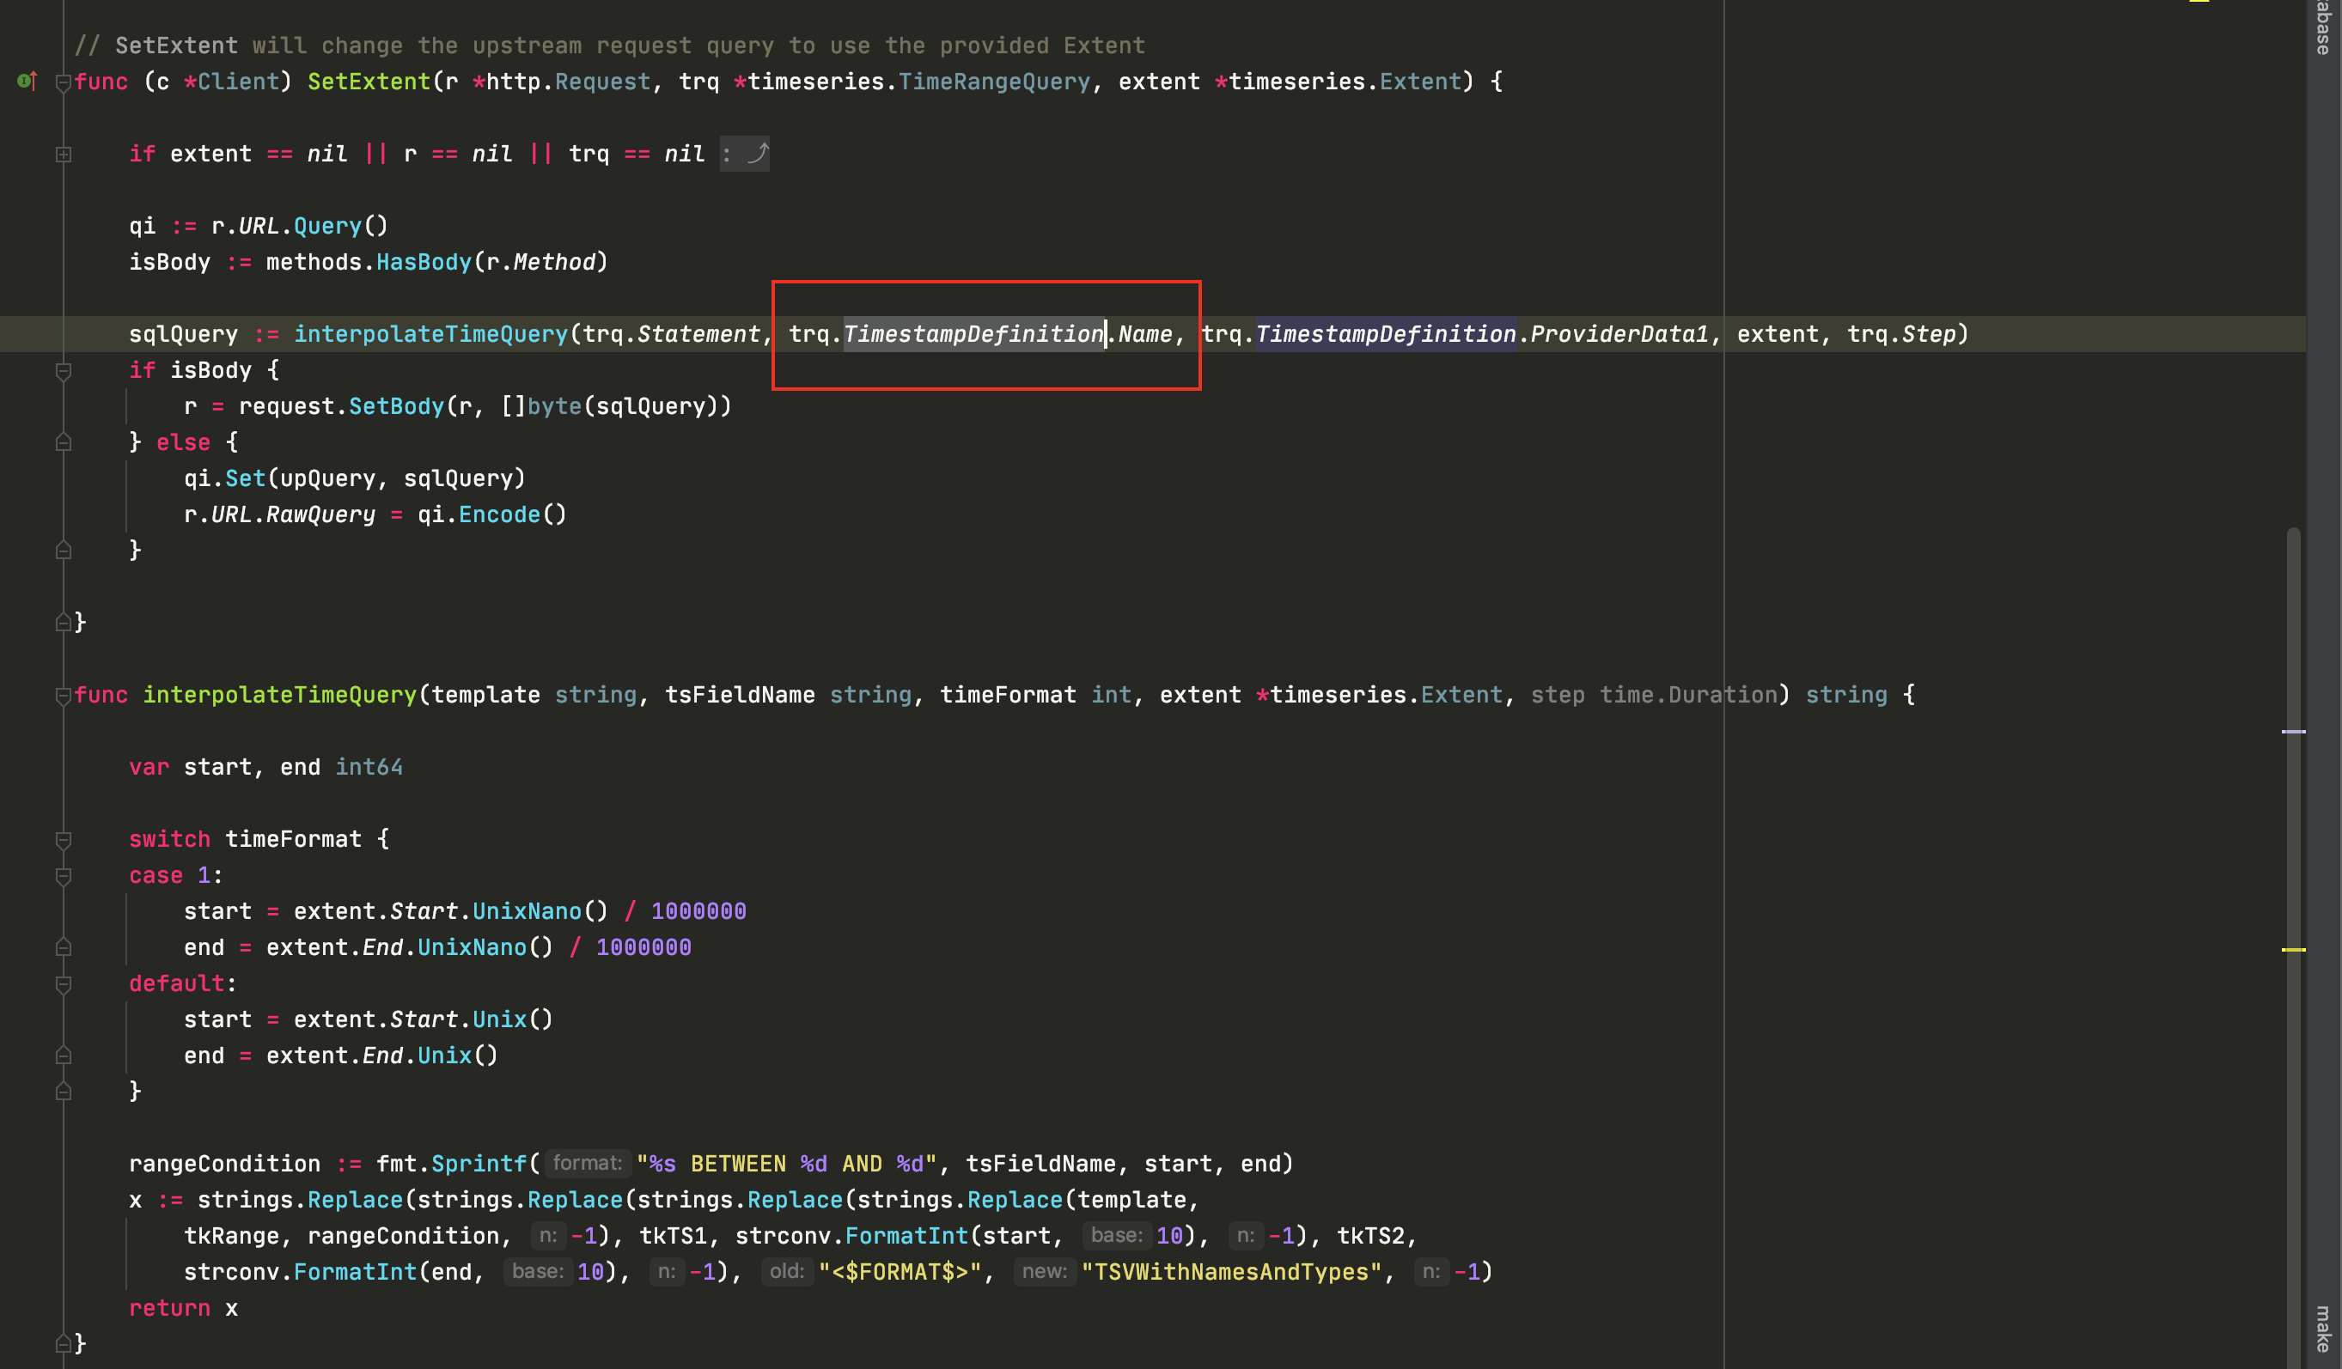
Task: Collapse the case 1 branch using its chevron
Action: pyautogui.click(x=64, y=874)
